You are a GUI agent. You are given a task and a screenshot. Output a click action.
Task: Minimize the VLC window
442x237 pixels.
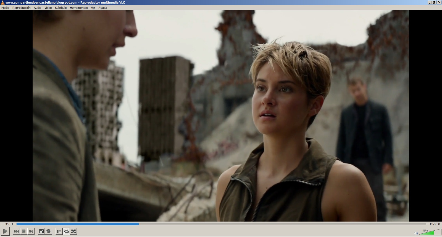click(x=430, y=2)
